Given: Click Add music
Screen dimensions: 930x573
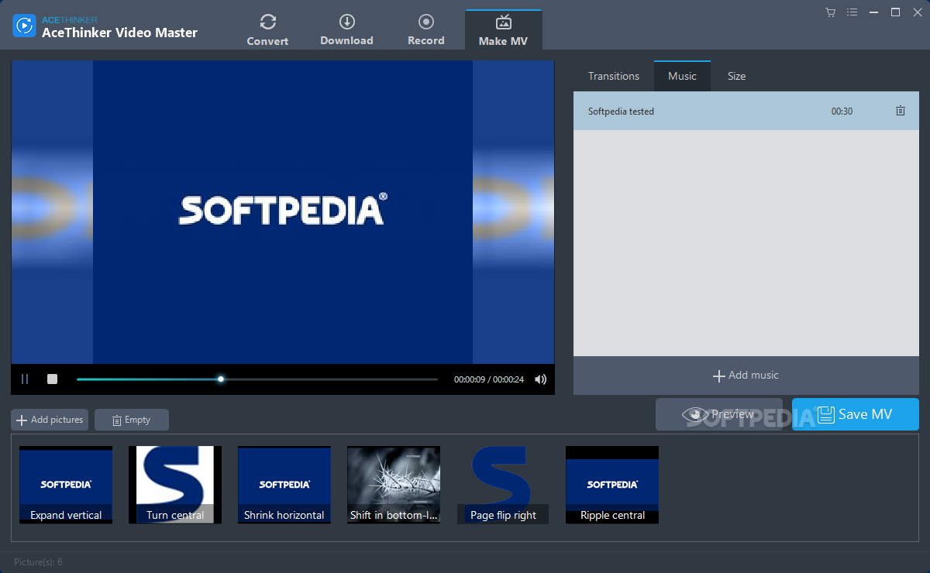Looking at the screenshot, I should click(x=746, y=375).
